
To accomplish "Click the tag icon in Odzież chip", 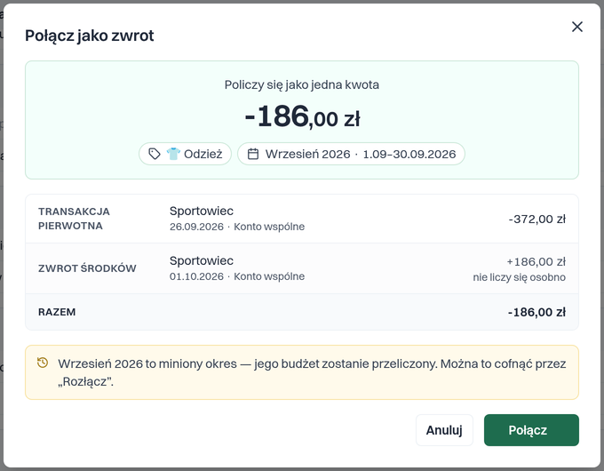I will pyautogui.click(x=155, y=154).
